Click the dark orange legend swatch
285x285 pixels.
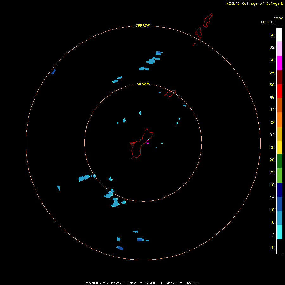click(280, 105)
